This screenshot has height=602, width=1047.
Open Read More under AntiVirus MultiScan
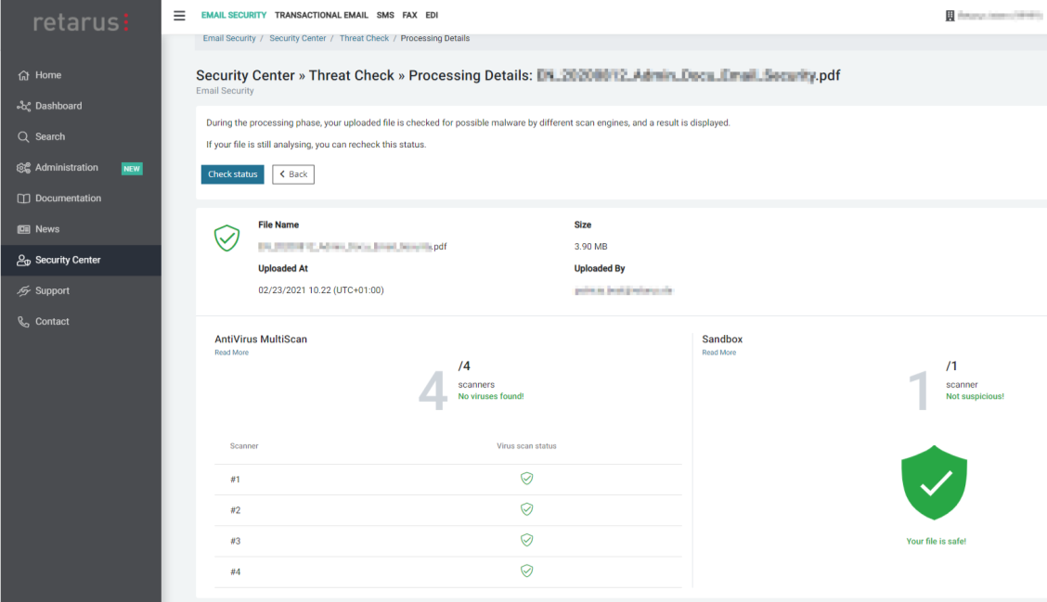click(x=231, y=352)
